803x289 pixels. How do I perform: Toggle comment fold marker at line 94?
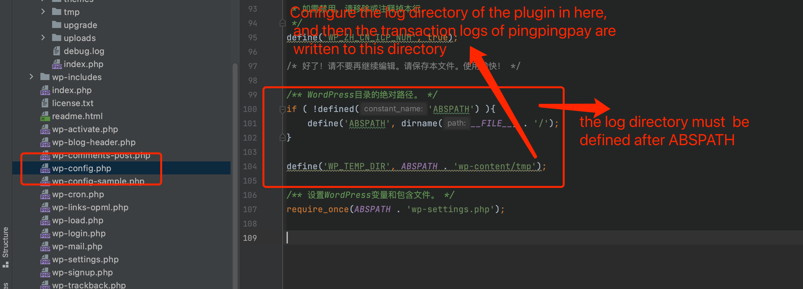(282, 23)
